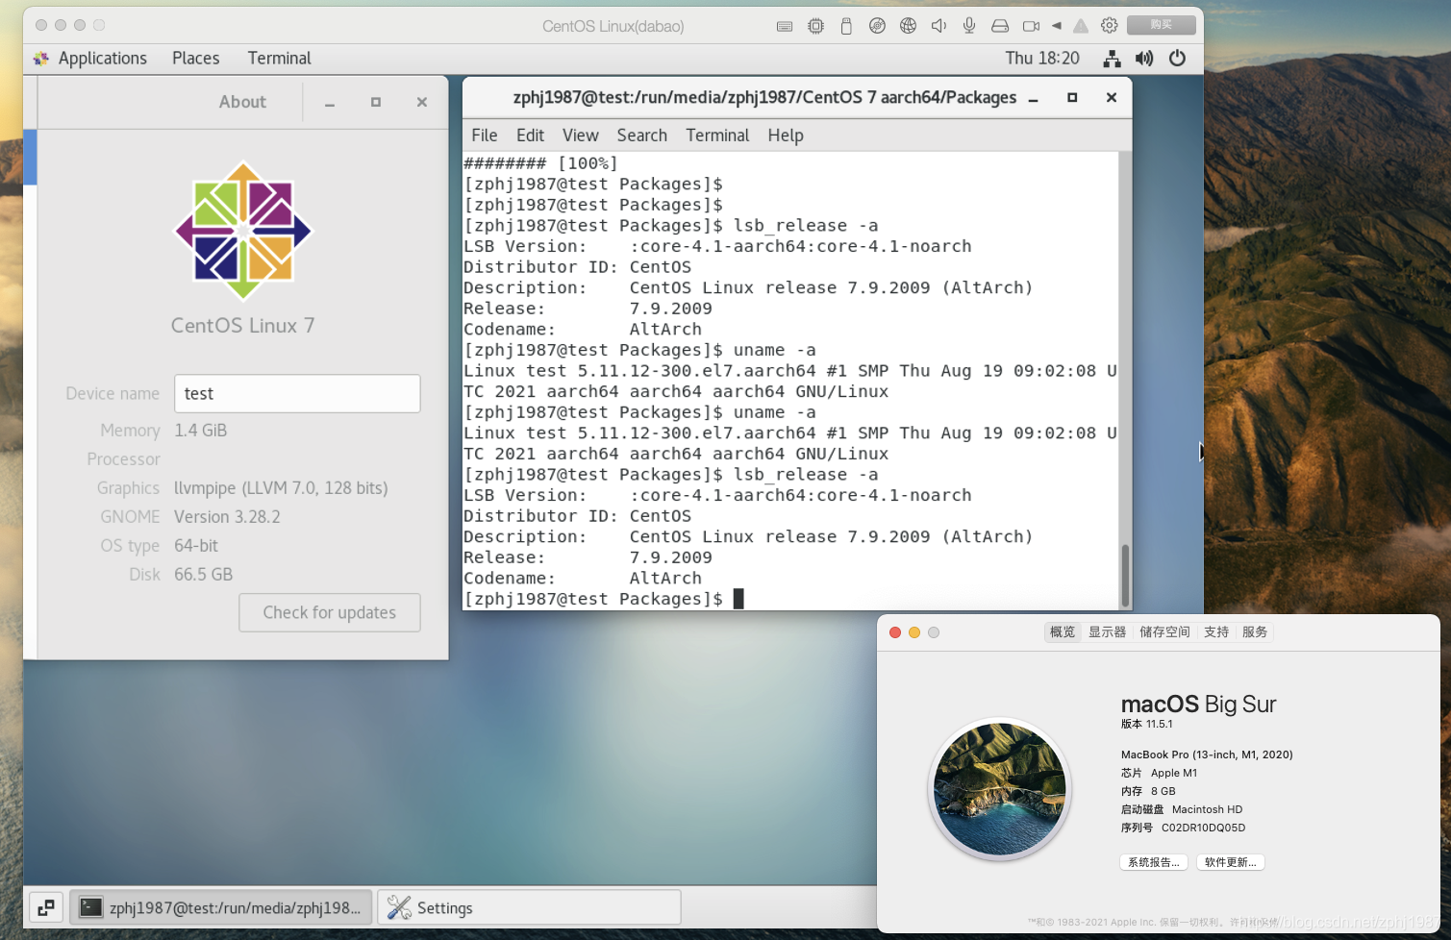Click the Device name field

[x=297, y=394]
